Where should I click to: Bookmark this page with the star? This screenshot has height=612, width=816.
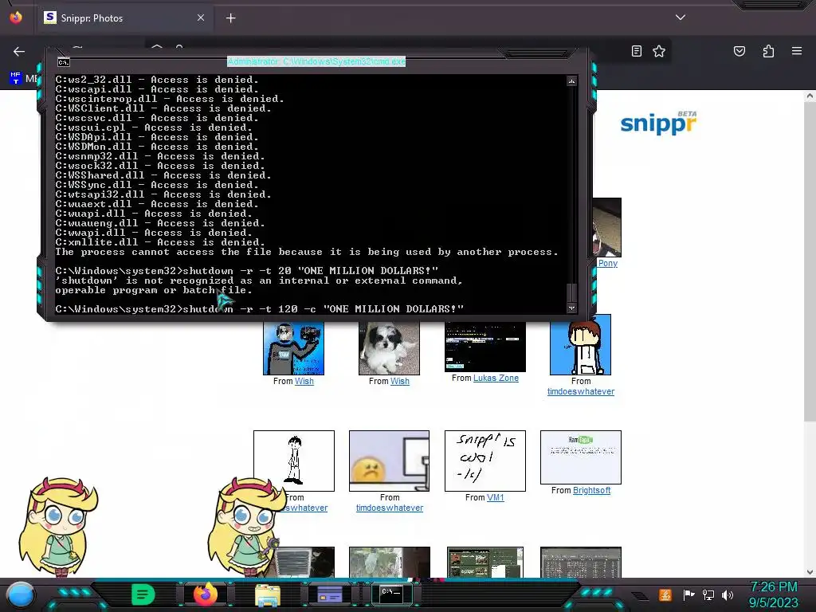point(659,51)
